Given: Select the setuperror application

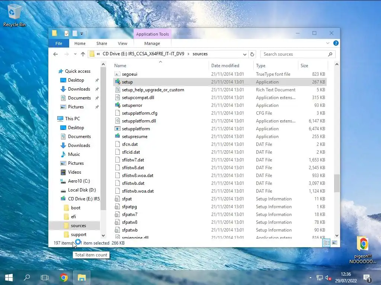Looking at the screenshot, I should (220, 105).
